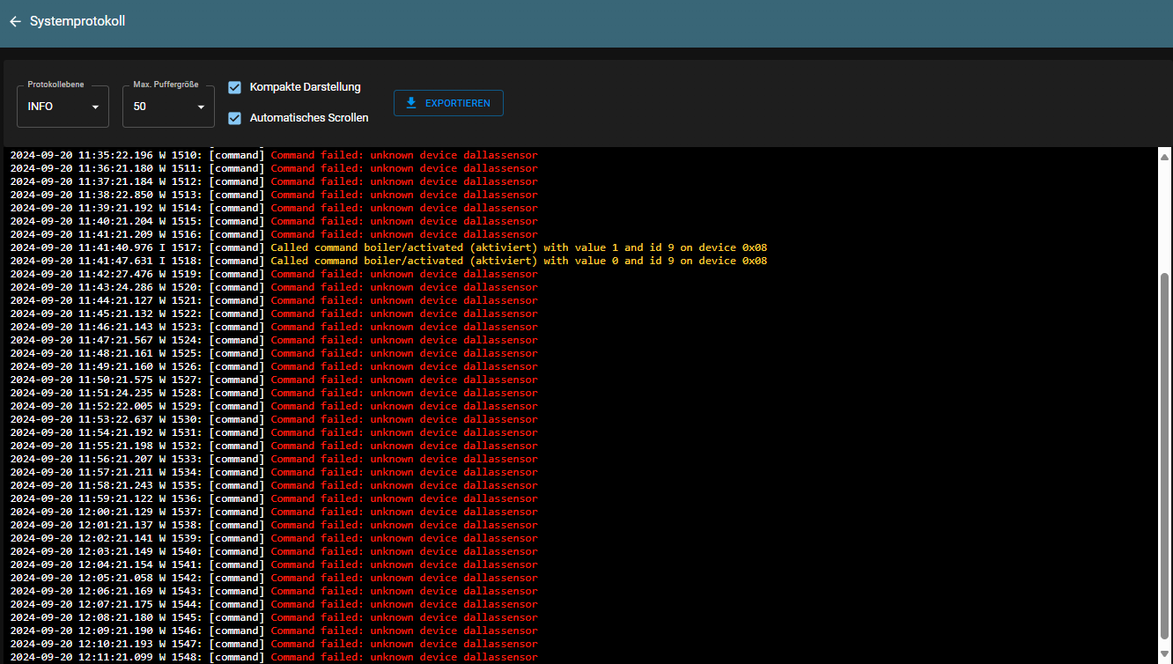The height and width of the screenshot is (664, 1173).
Task: Go back using the Systemprotokoll arrow
Action: pos(15,21)
